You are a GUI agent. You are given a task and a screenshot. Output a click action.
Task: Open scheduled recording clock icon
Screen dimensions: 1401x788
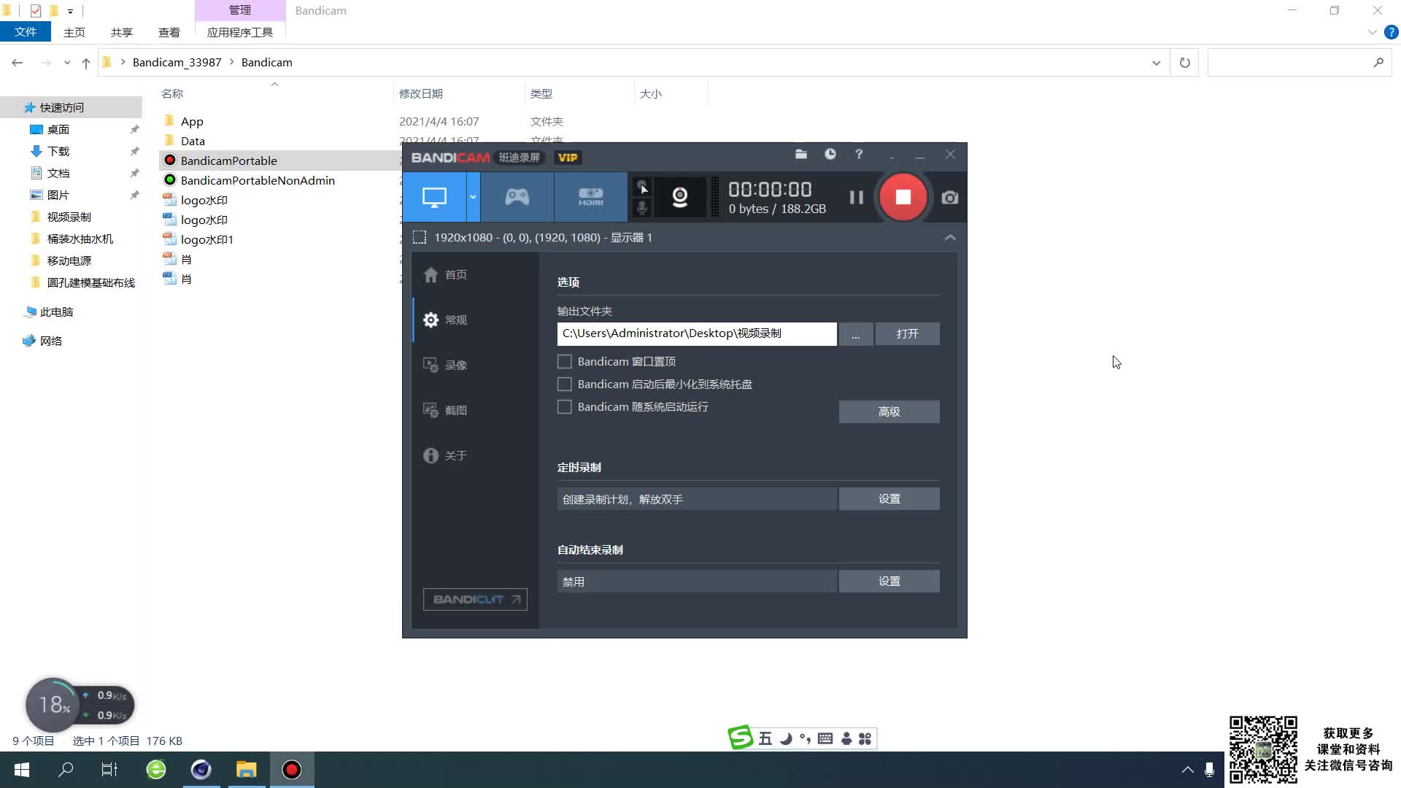830,154
